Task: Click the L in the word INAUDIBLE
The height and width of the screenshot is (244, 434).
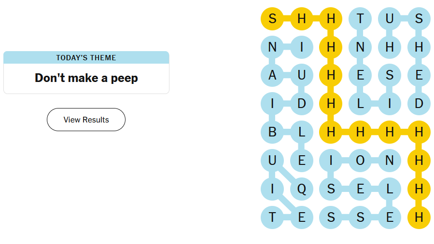Action: (302, 132)
